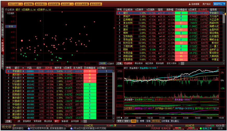Click the 高送转潜力 button
This screenshot has width=227, height=131.
click(x=41, y=4)
